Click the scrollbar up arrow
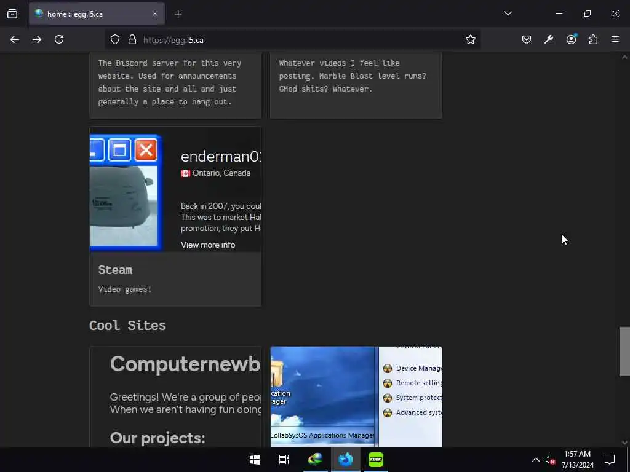630x472 pixels. (624, 57)
